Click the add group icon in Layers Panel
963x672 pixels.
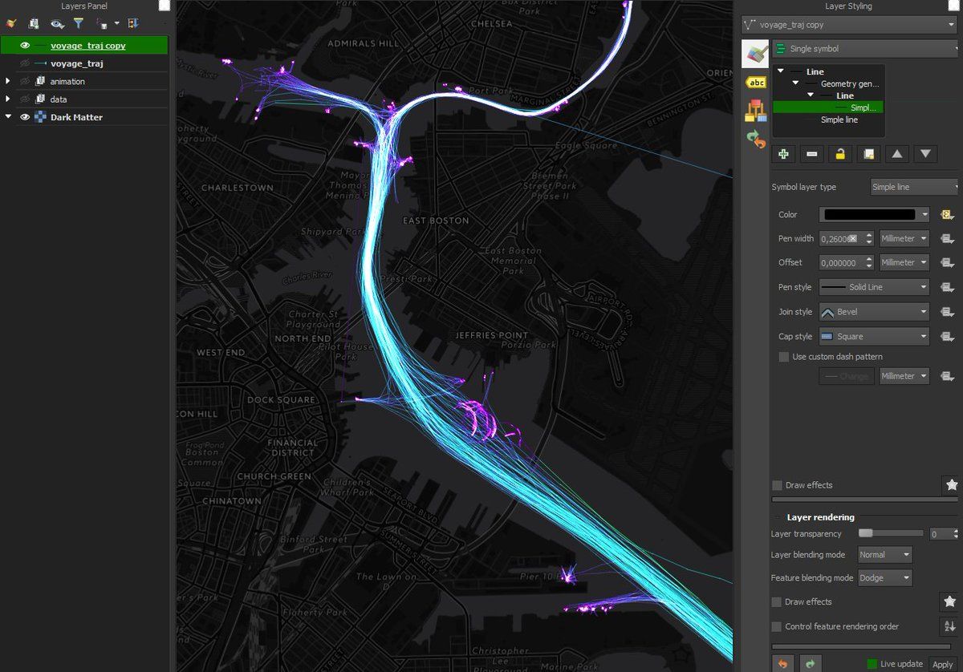click(35, 24)
